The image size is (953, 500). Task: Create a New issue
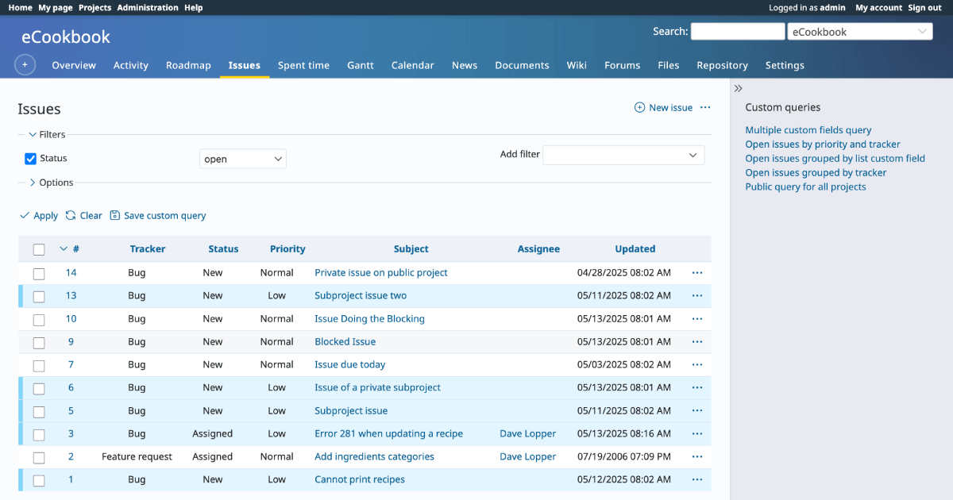click(663, 107)
